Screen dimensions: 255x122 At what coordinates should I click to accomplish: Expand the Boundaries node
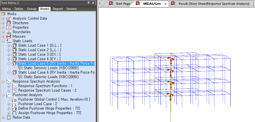[3, 32]
